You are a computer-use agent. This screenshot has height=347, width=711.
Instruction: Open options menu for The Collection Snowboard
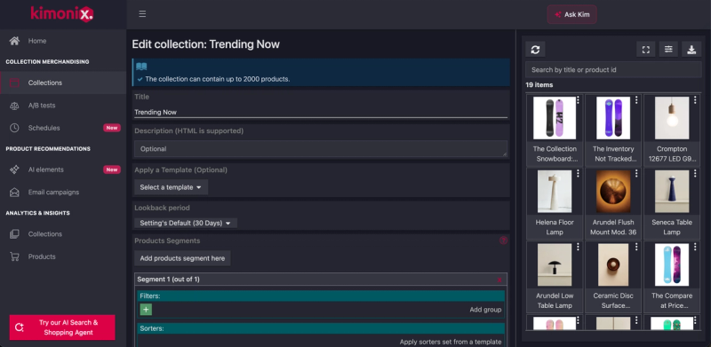[x=578, y=100]
